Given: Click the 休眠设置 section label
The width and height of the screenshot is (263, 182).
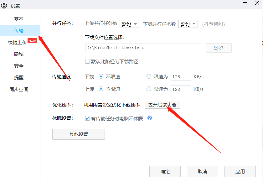Looking at the screenshot, I should (63, 118).
